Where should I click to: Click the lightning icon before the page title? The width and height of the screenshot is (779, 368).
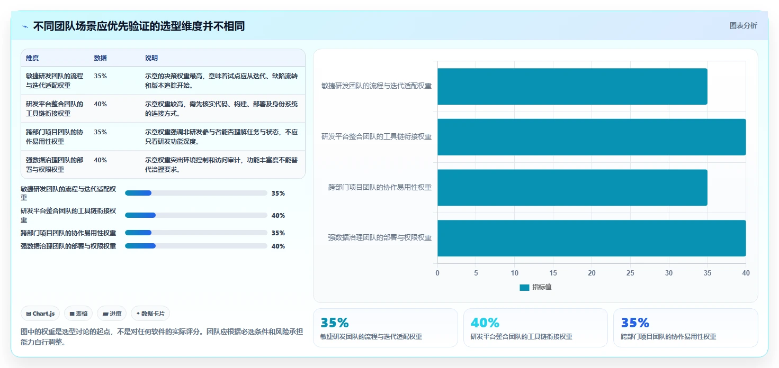pos(25,26)
